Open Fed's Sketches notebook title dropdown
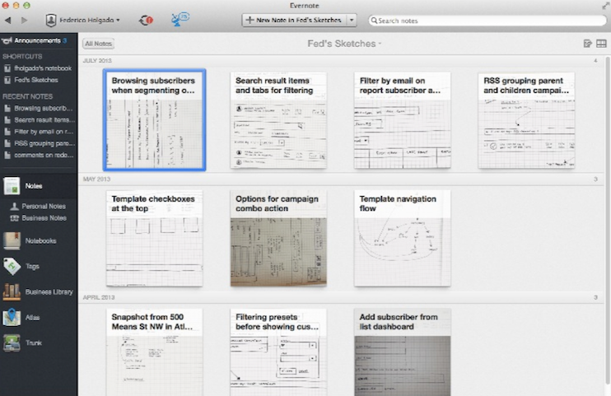The width and height of the screenshot is (611, 396). point(344,44)
